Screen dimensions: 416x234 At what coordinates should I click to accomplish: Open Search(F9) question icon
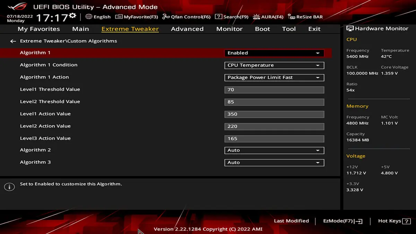pyautogui.click(x=218, y=17)
